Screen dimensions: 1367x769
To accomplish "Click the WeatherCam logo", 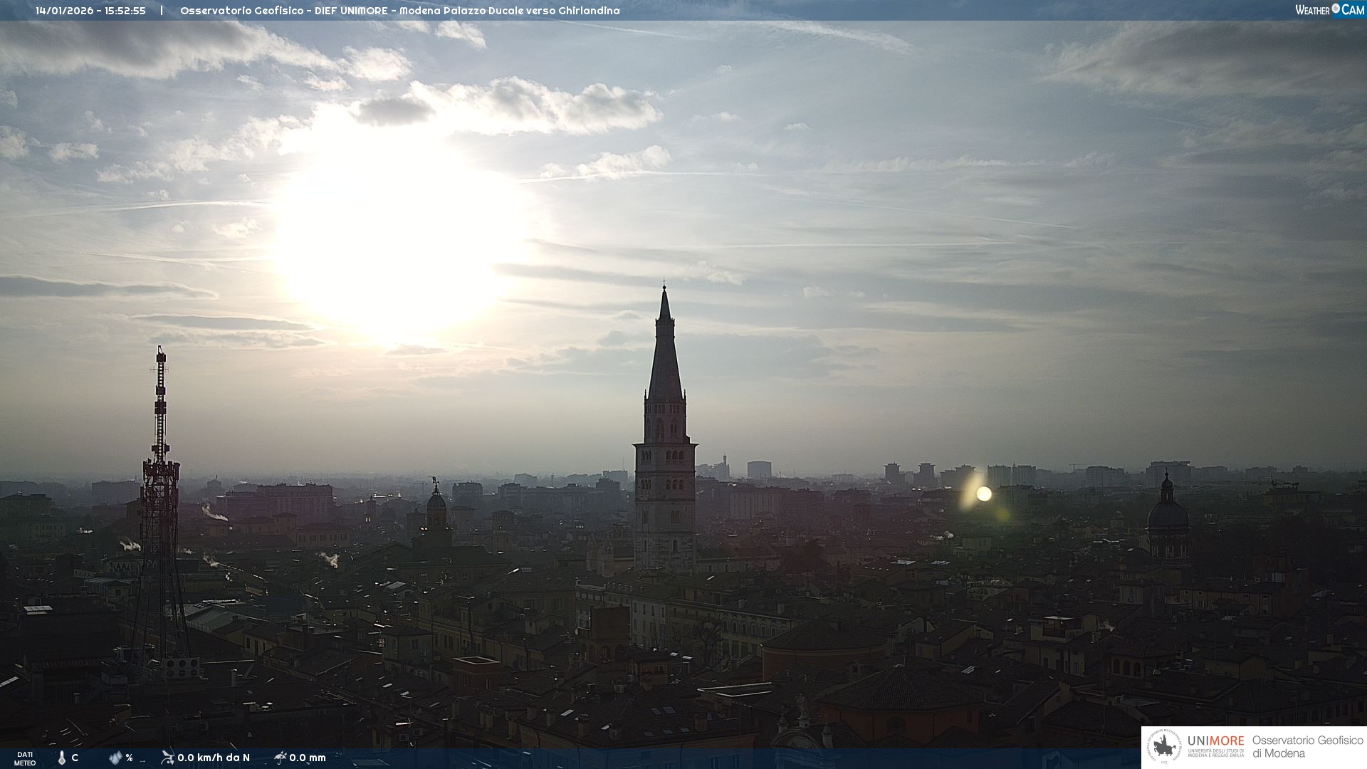I will [1329, 10].
